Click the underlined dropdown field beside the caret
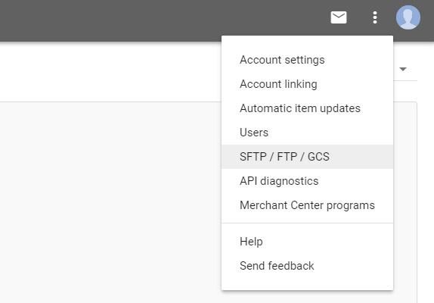 tap(405, 69)
